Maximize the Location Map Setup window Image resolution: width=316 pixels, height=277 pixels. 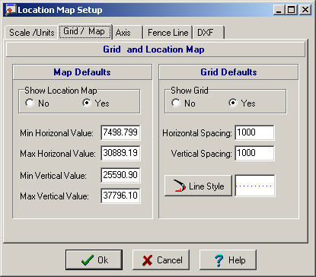pyautogui.click(x=292, y=10)
